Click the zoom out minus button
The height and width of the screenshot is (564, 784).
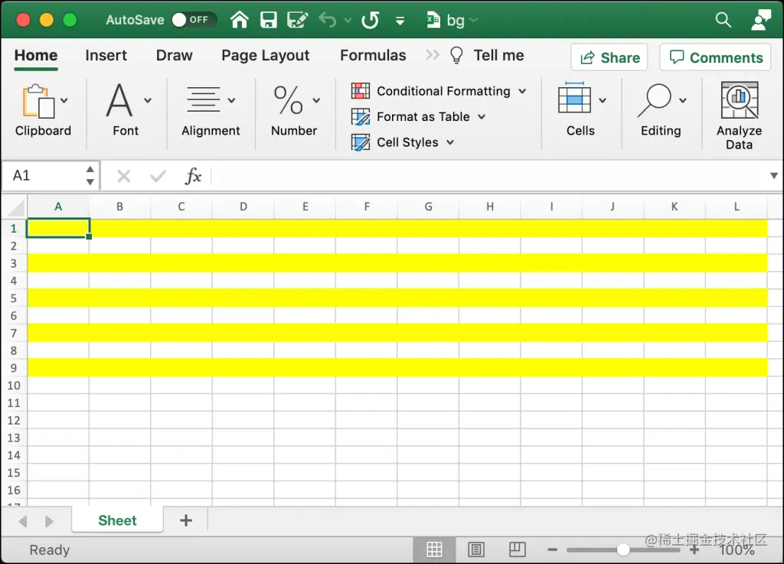click(552, 550)
